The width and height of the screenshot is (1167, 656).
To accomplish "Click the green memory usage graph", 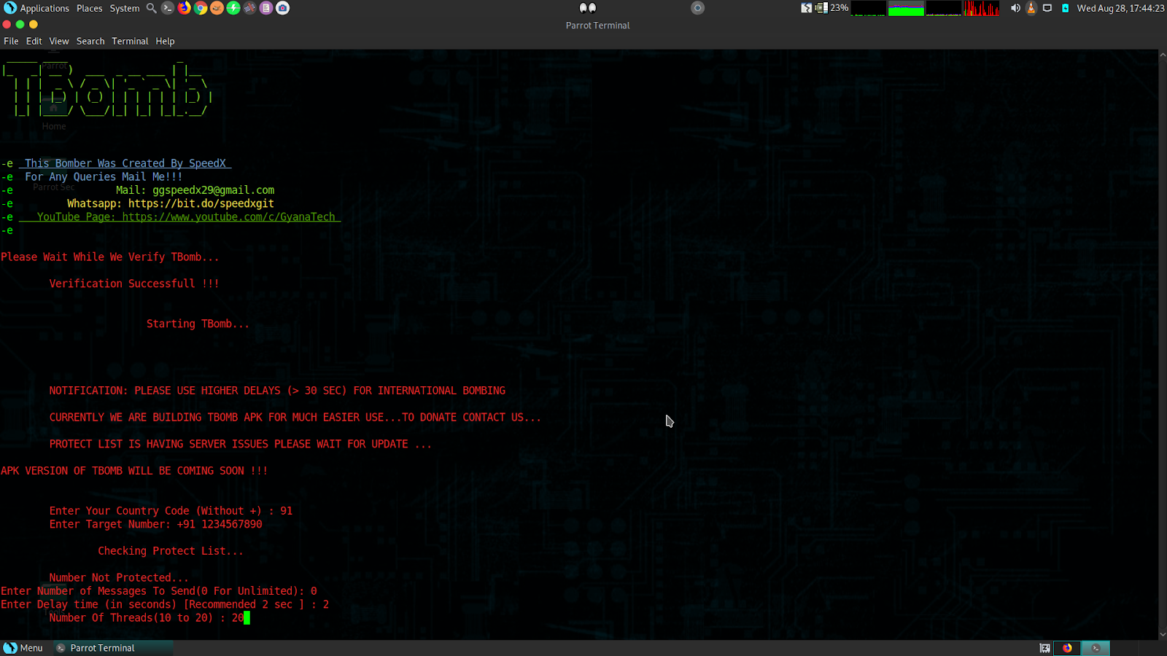I will click(x=906, y=8).
